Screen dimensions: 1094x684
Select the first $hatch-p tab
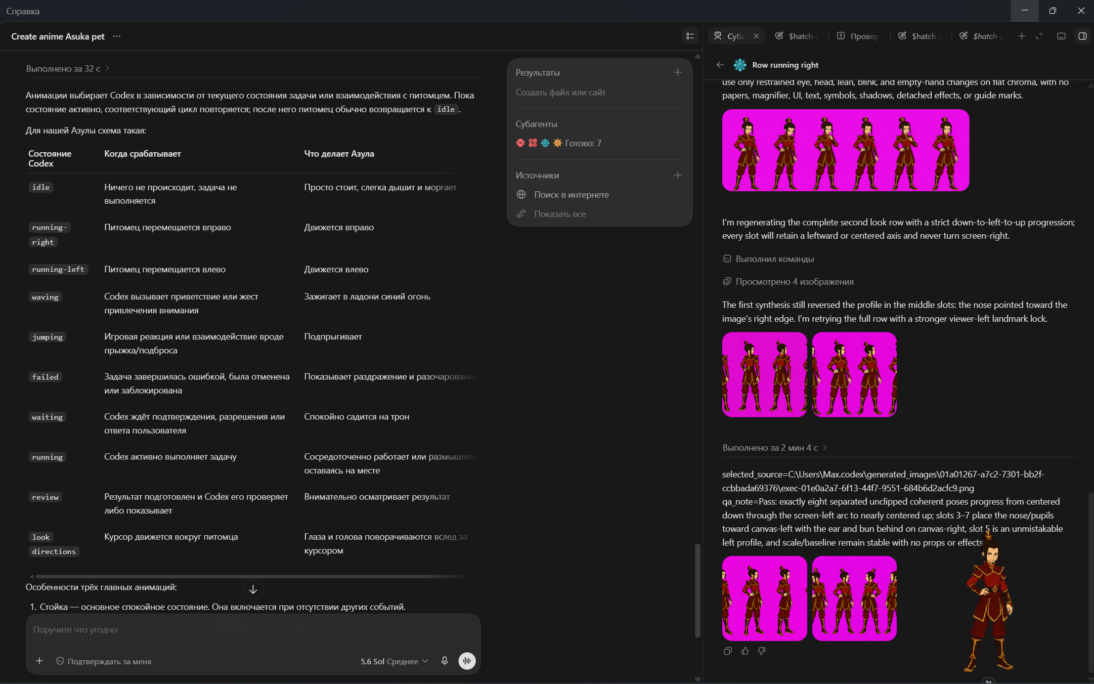(796, 36)
